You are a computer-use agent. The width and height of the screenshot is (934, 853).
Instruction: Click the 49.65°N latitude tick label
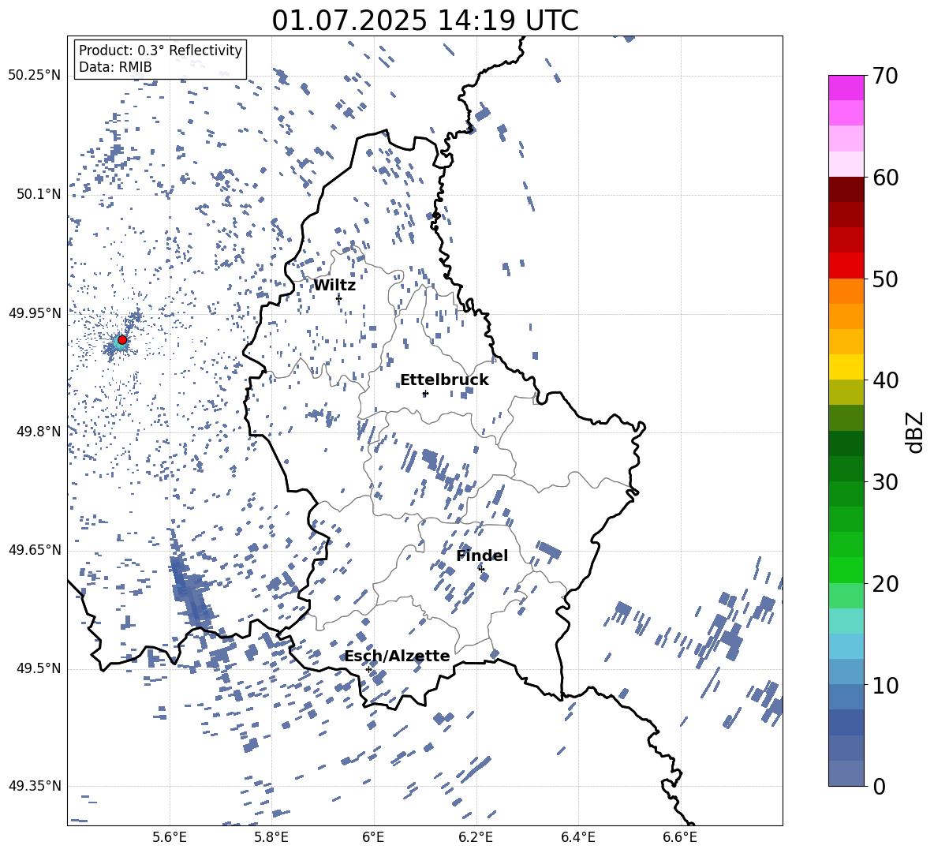point(35,550)
